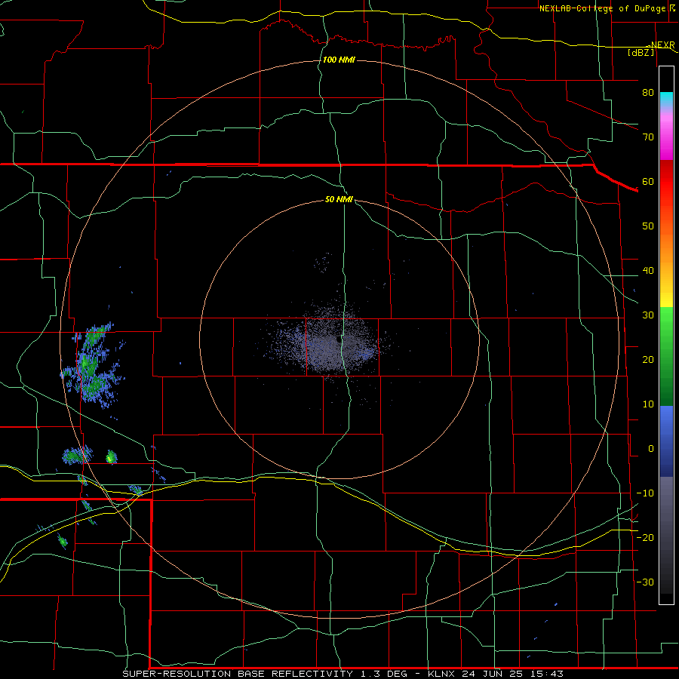The image size is (679, 679).
Task: Click the 60 value on the dBZ scale
Action: pos(648,181)
